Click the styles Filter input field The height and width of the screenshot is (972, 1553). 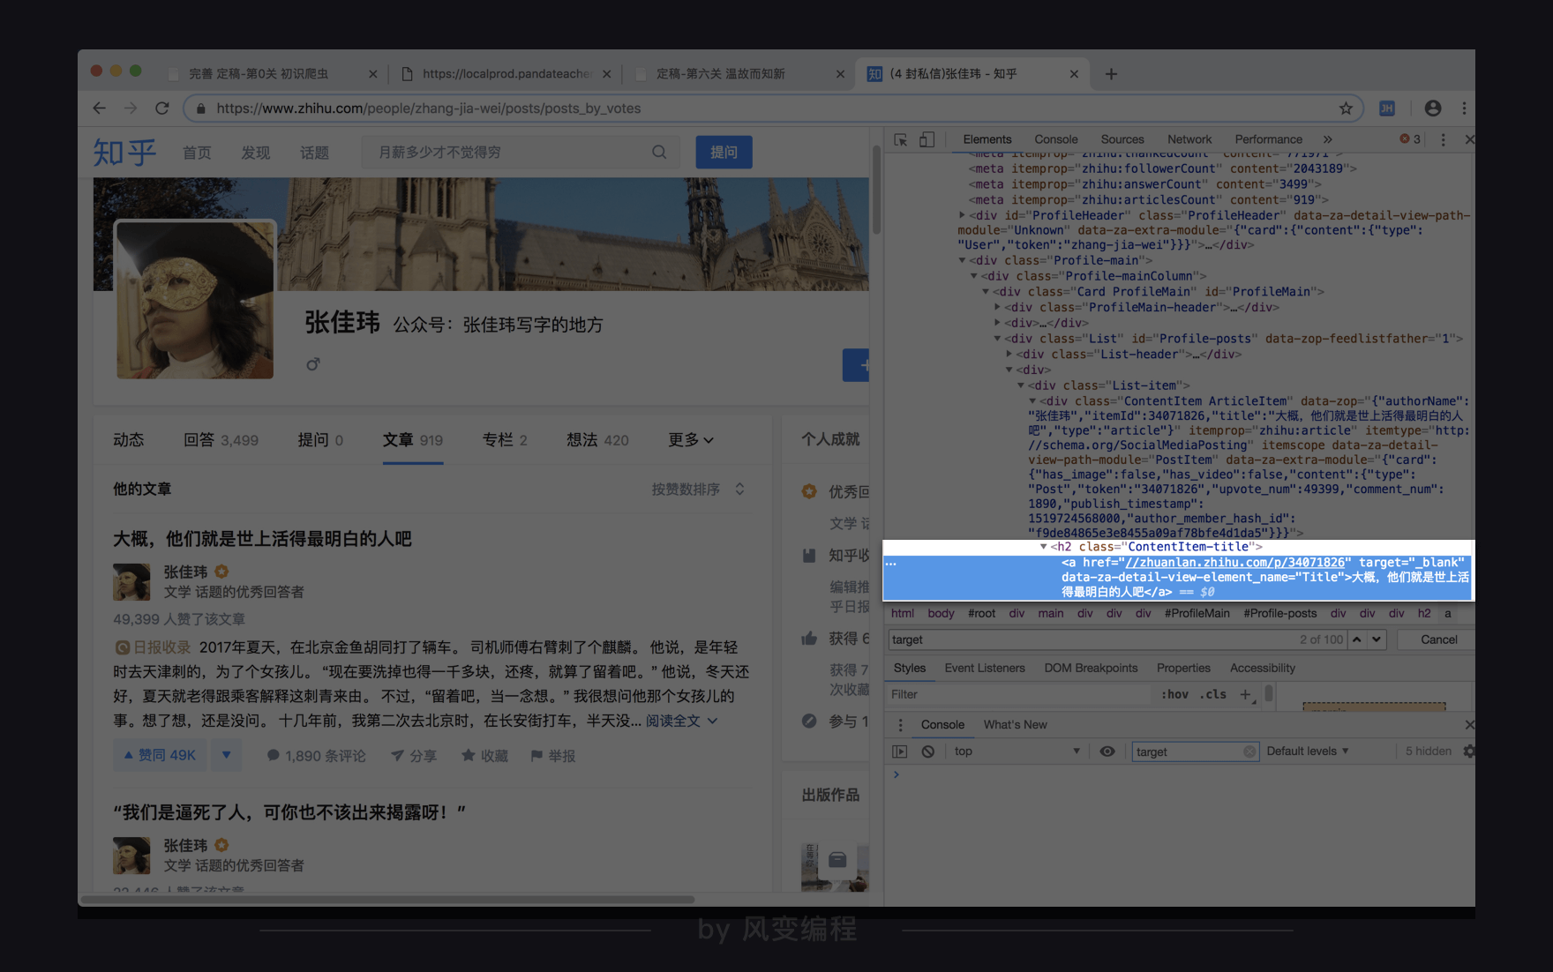pyautogui.click(x=971, y=694)
